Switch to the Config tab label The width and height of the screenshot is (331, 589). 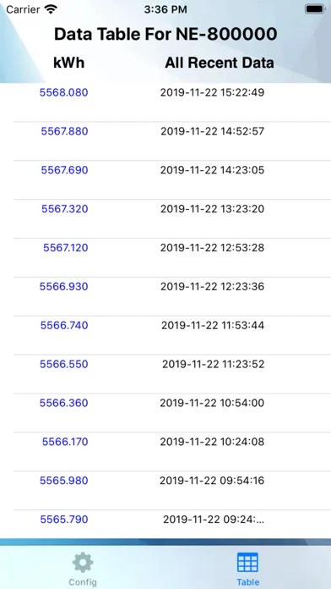click(x=83, y=582)
